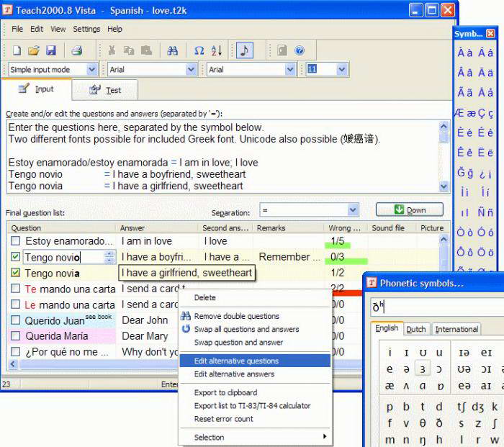
Task: Click the New file toolbar icon
Action: click(x=17, y=50)
